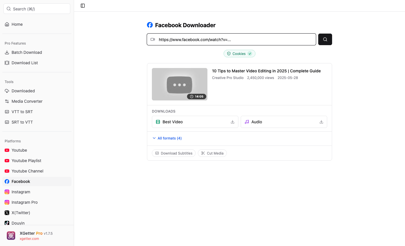Click the 'v1.7.5' version label
405x246 pixels.
pyautogui.click(x=48, y=233)
